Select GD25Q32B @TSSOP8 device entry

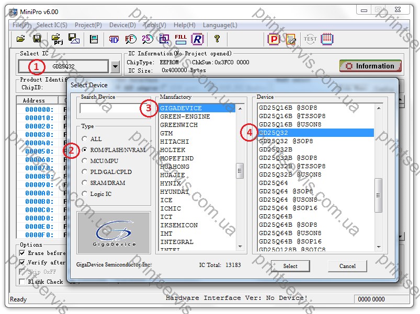pos(316,166)
